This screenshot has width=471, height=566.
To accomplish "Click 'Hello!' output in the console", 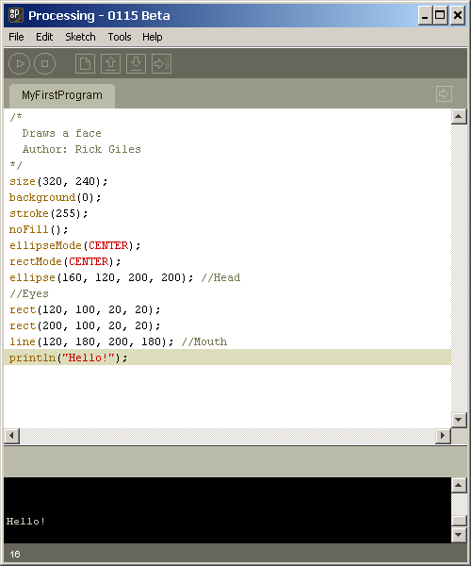I will (25, 522).
